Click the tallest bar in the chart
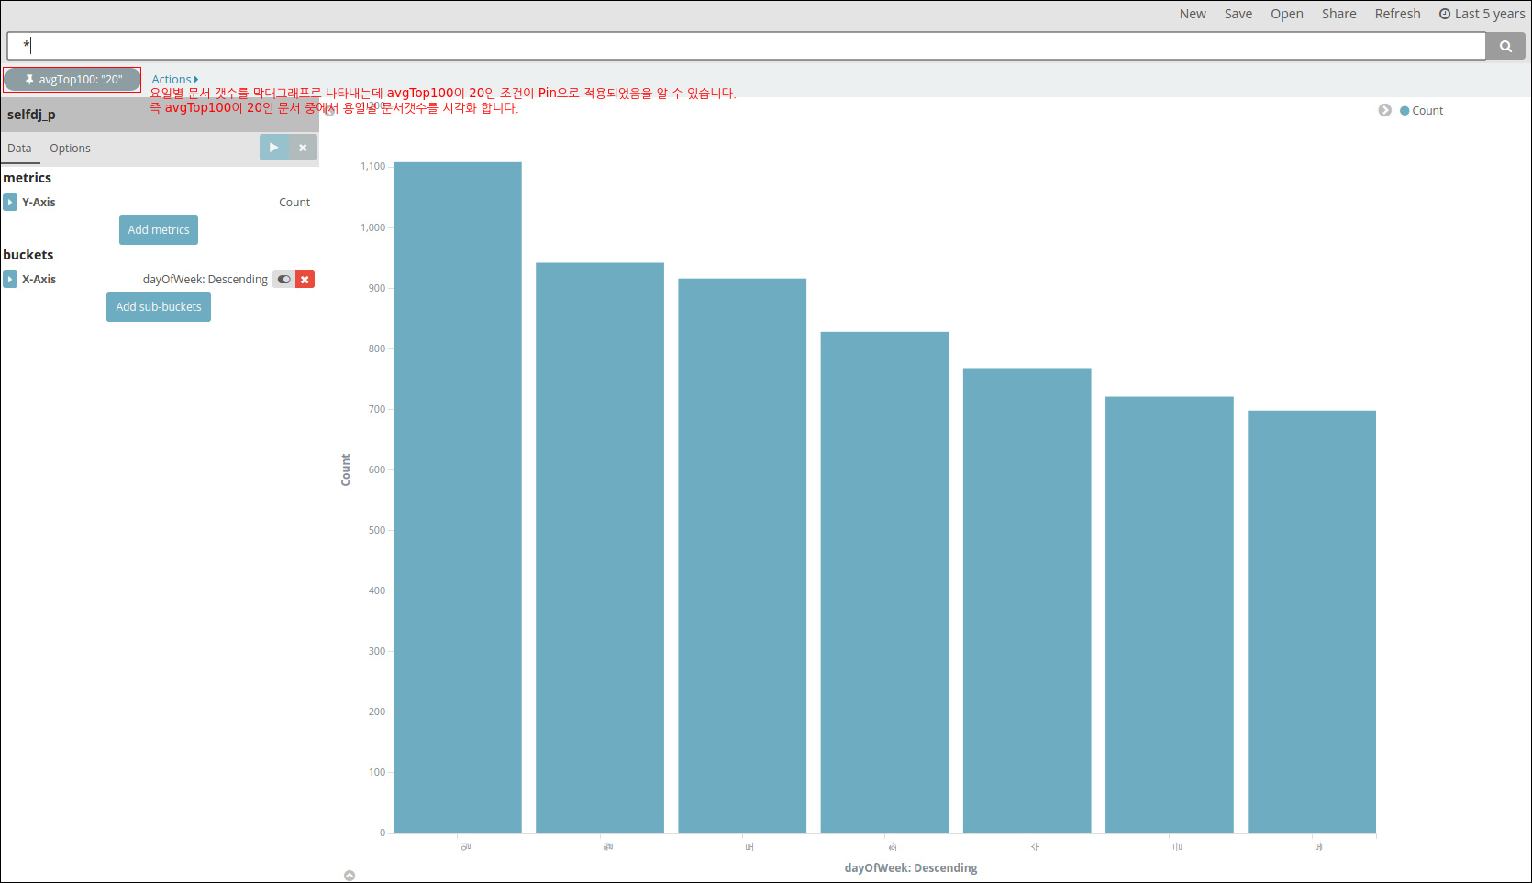1532x883 pixels. point(458,498)
